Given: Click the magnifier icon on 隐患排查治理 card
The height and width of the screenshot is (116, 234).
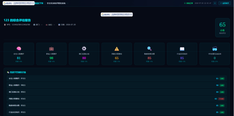Looking at the screenshot, I should [149, 49].
